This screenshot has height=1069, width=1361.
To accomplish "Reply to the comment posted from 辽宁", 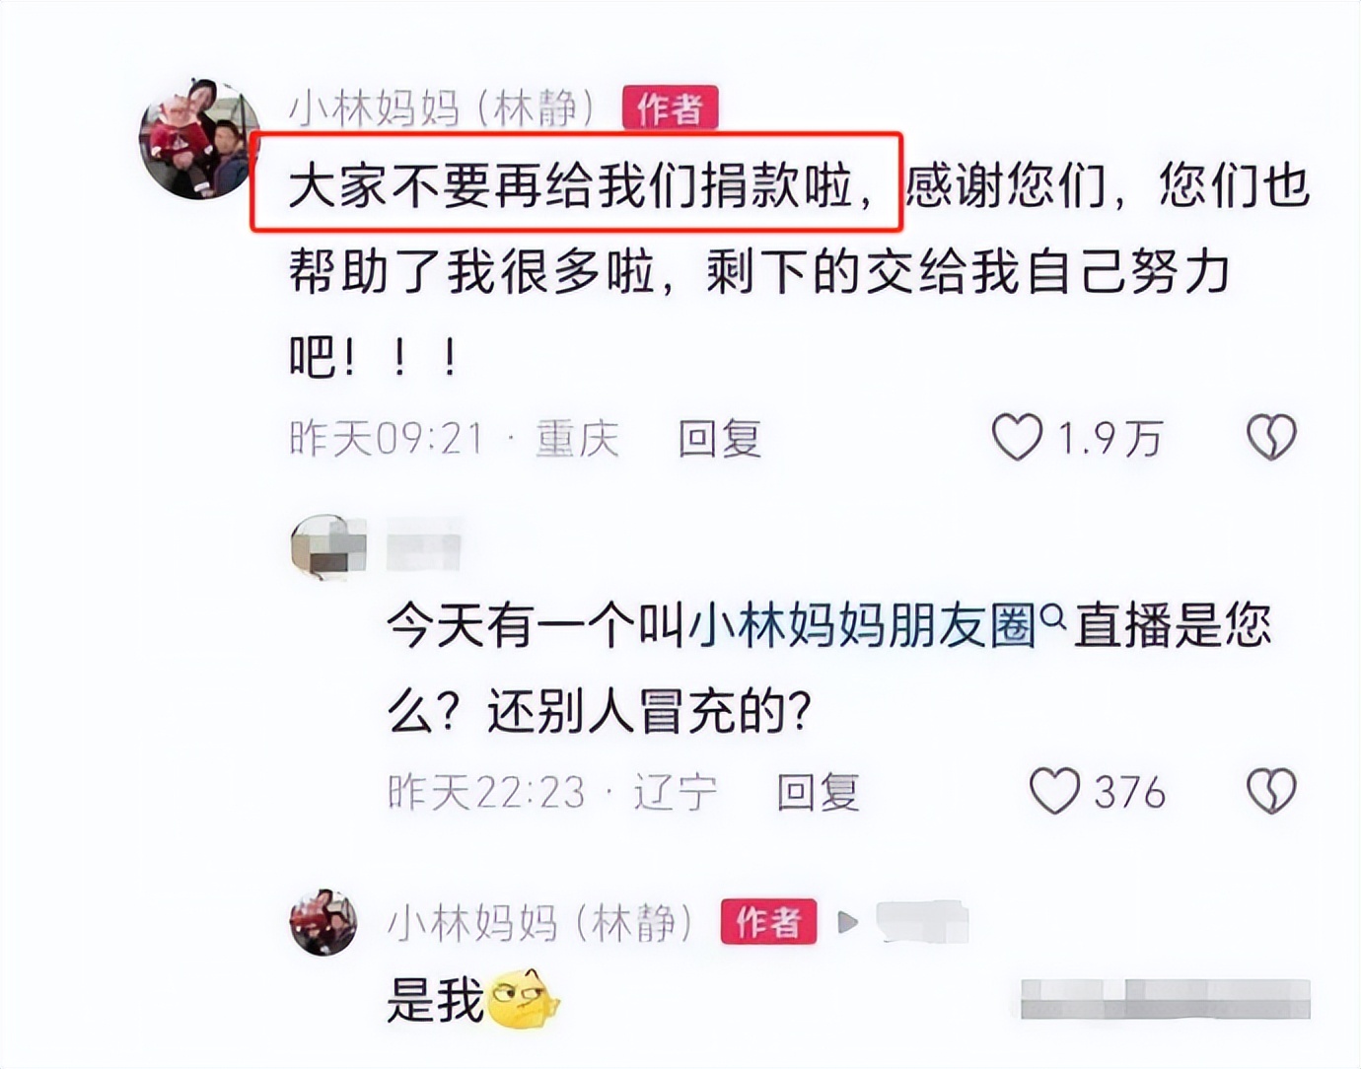I will coord(818,792).
